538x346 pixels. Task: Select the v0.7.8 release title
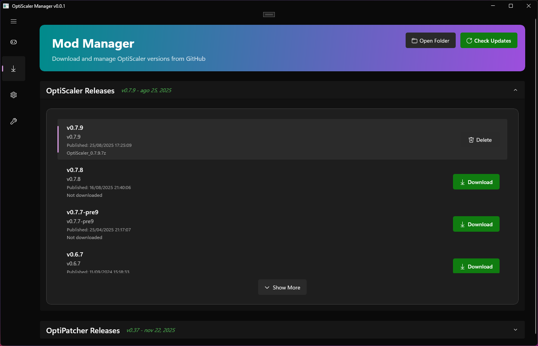tap(75, 170)
